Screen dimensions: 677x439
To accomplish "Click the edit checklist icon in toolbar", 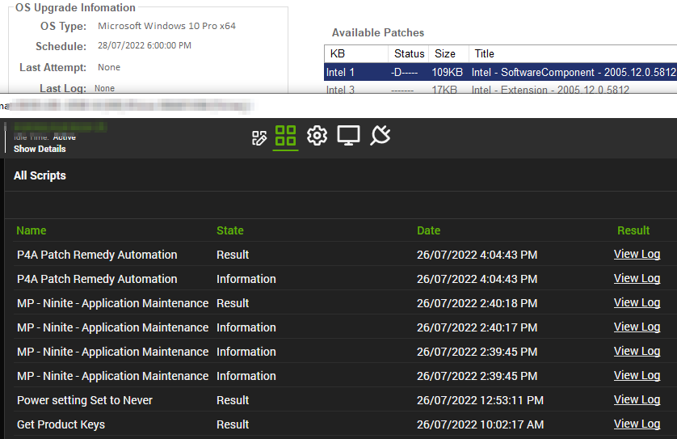I will (x=259, y=137).
